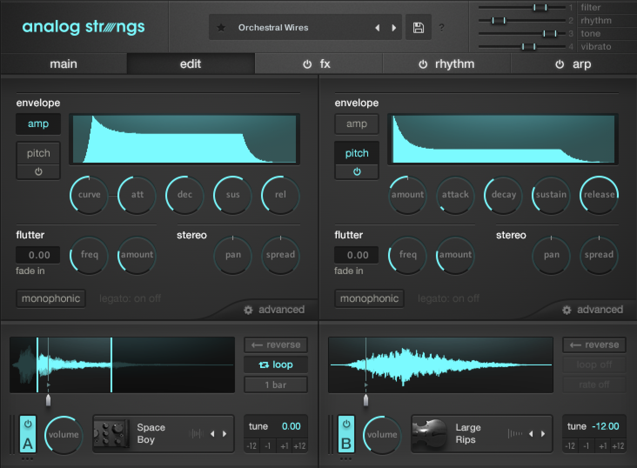Adjust the filter macro slider
The image size is (637, 468).
click(x=540, y=7)
